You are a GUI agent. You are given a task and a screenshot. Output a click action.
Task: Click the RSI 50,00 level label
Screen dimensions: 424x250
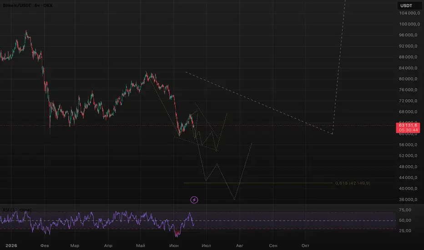[x=405, y=220]
